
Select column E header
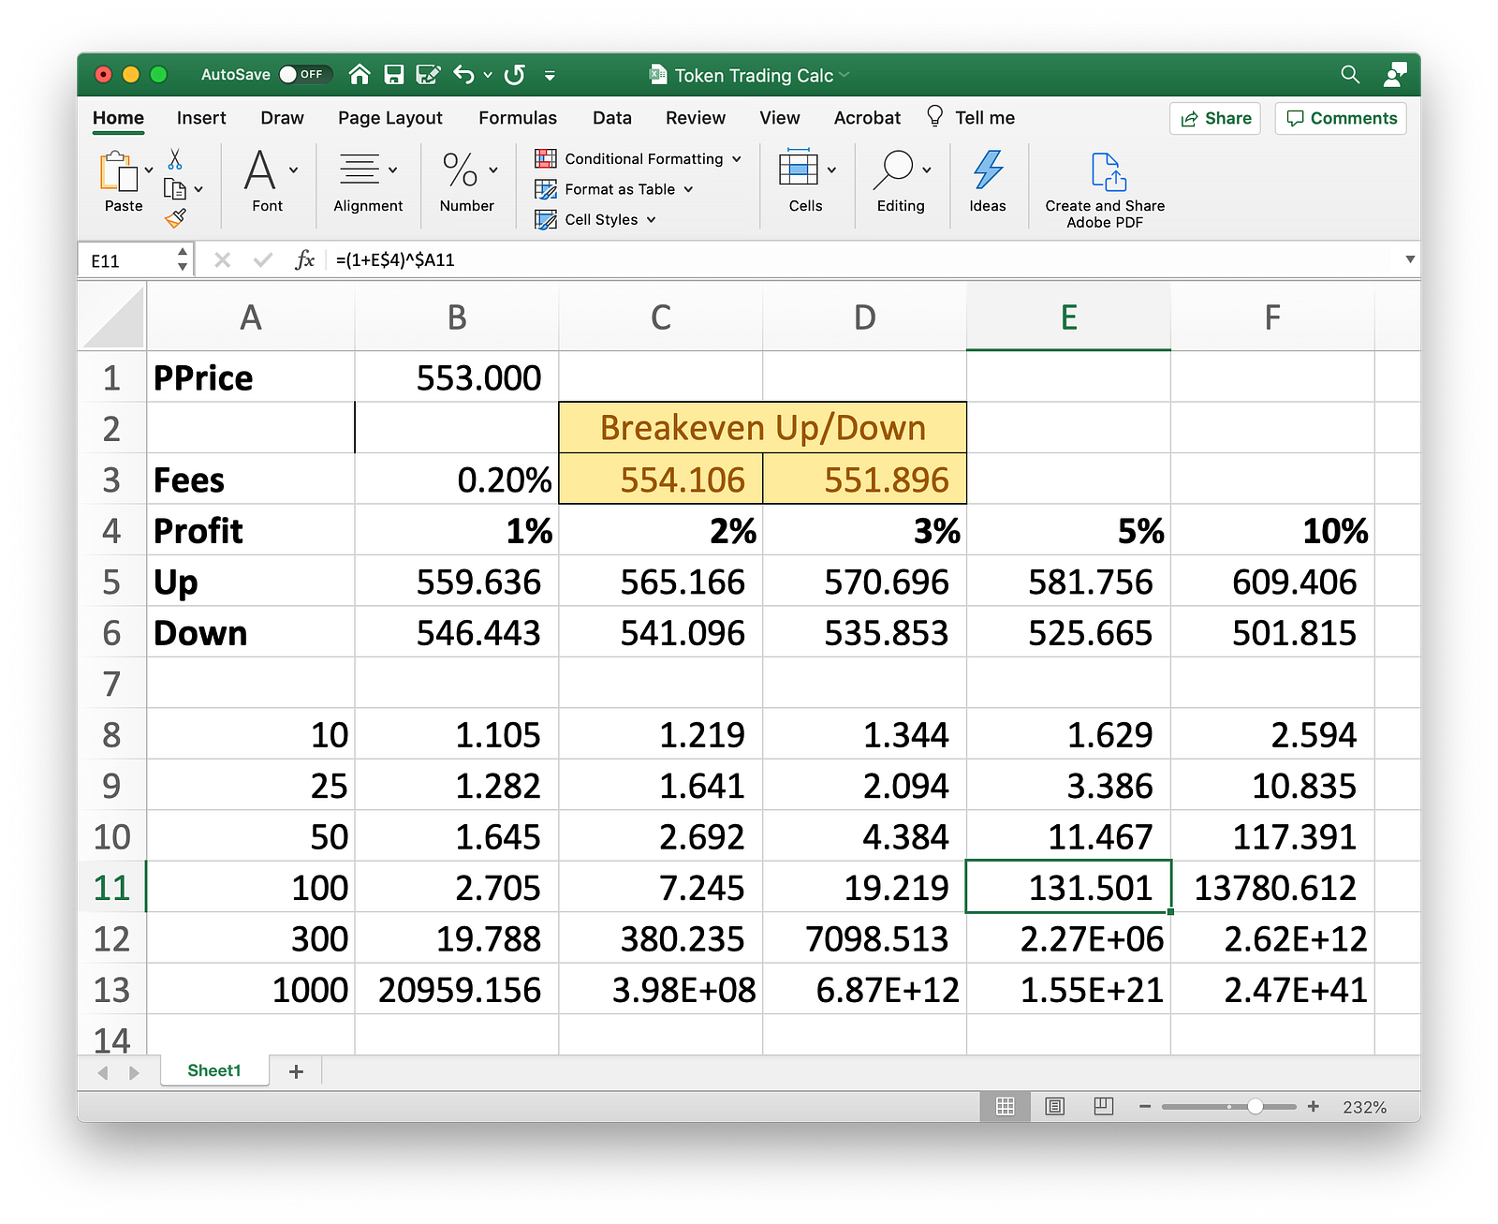[1068, 317]
